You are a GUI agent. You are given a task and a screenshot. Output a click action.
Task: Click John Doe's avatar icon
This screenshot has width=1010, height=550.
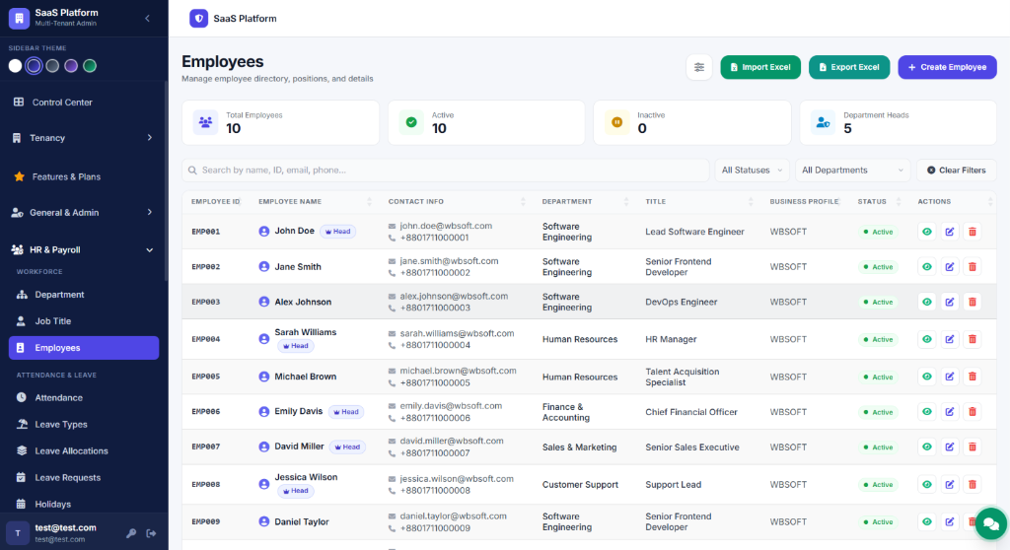click(x=264, y=232)
